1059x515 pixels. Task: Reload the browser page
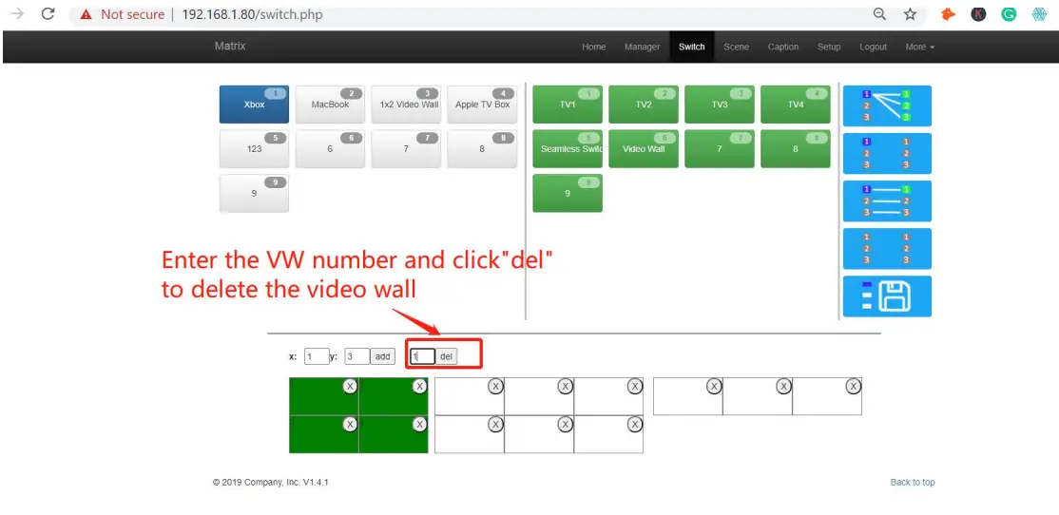tap(48, 13)
